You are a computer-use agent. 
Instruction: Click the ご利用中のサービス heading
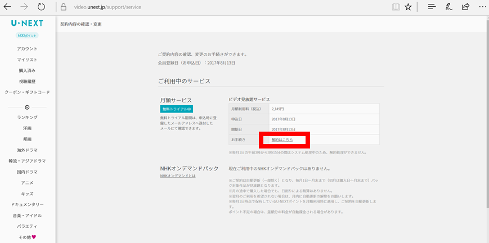coord(184,81)
